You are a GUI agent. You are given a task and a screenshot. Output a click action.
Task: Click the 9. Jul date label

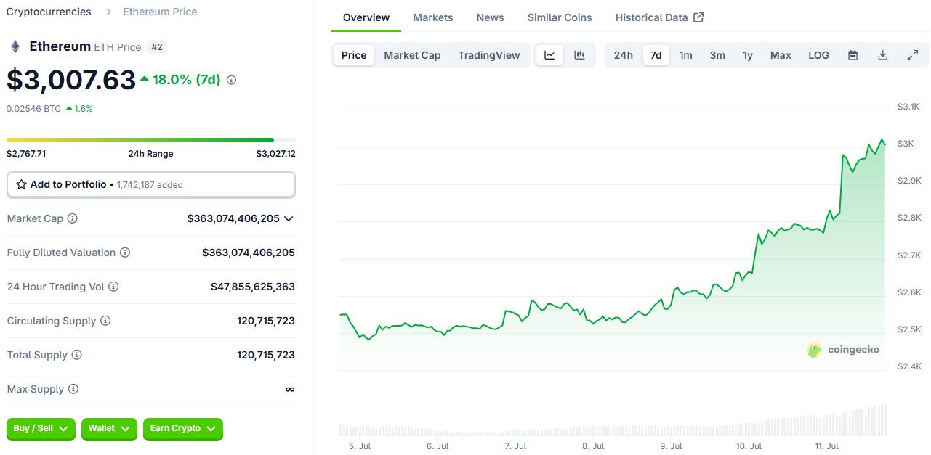tap(671, 446)
